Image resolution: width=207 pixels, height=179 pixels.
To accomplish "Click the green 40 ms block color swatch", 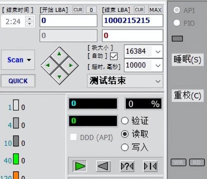I will tap(16, 159).
